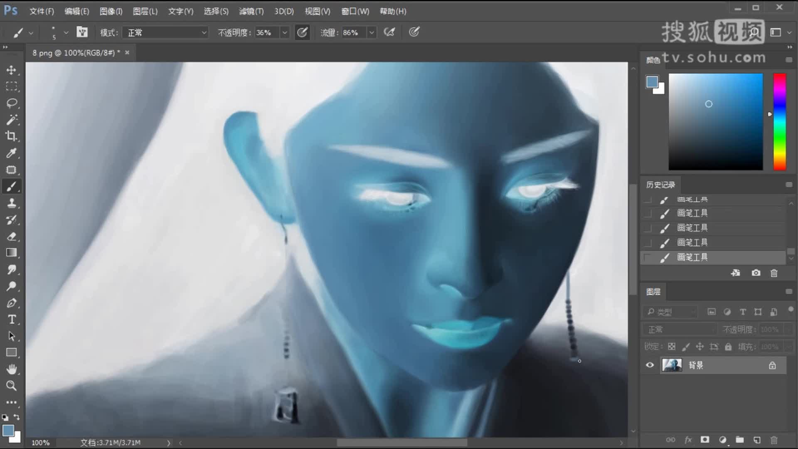
Task: Click the 背景 layer thumbnail
Action: (672, 365)
